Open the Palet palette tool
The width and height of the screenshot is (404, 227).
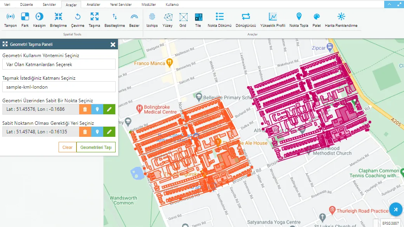point(317,20)
